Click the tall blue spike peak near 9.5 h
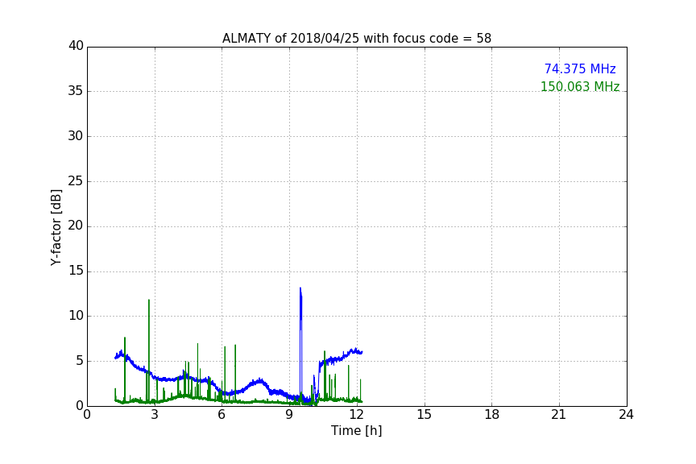696x464 pixels. tap(300, 288)
